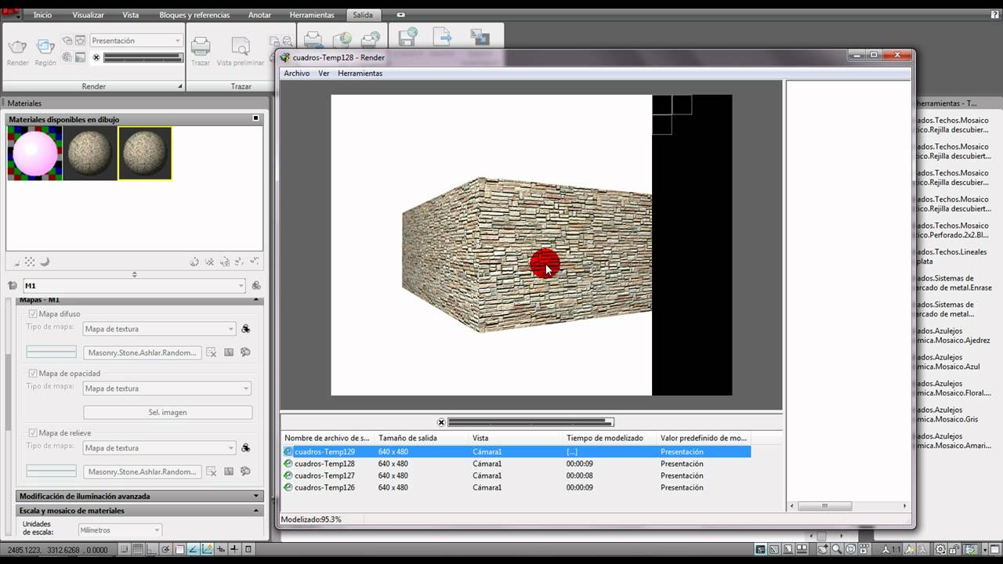Select cuadros-Temp126 render history row

516,487
